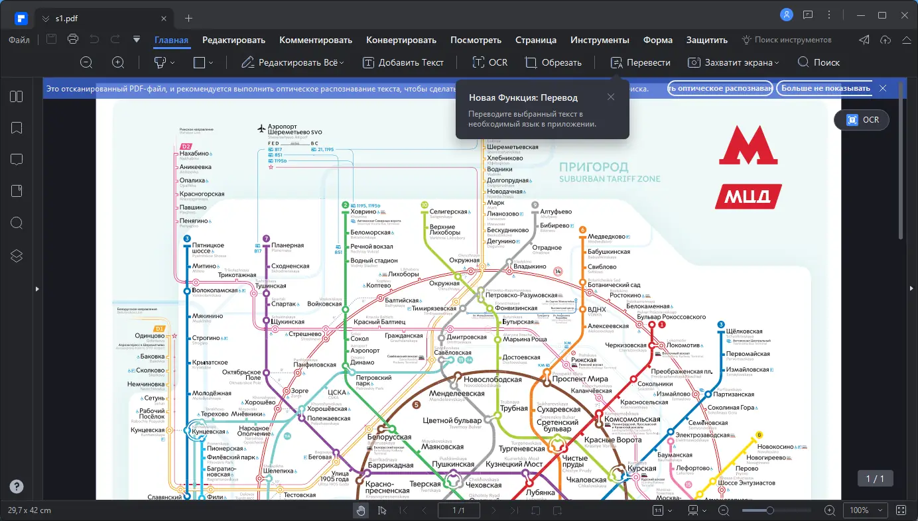This screenshot has height=521, width=918.
Task: Open the Форма tab
Action: [658, 40]
